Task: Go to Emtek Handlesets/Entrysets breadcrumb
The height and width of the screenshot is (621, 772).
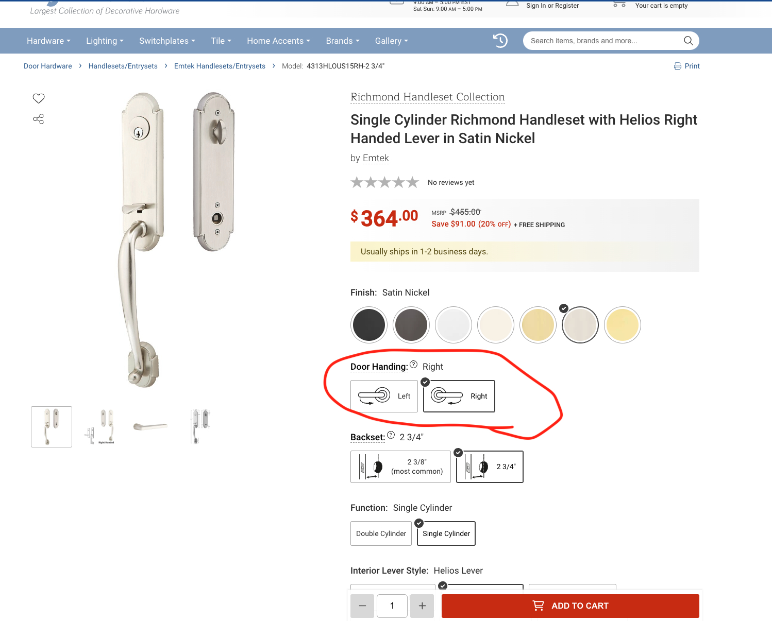Action: (220, 66)
